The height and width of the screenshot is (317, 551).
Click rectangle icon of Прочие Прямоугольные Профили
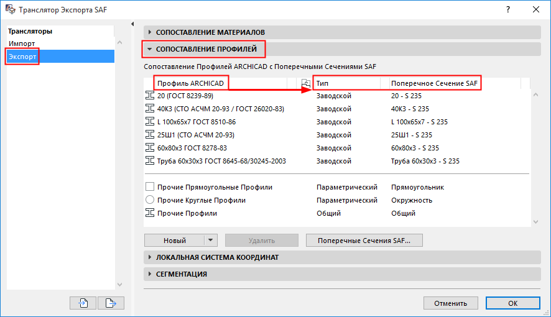pyautogui.click(x=149, y=187)
